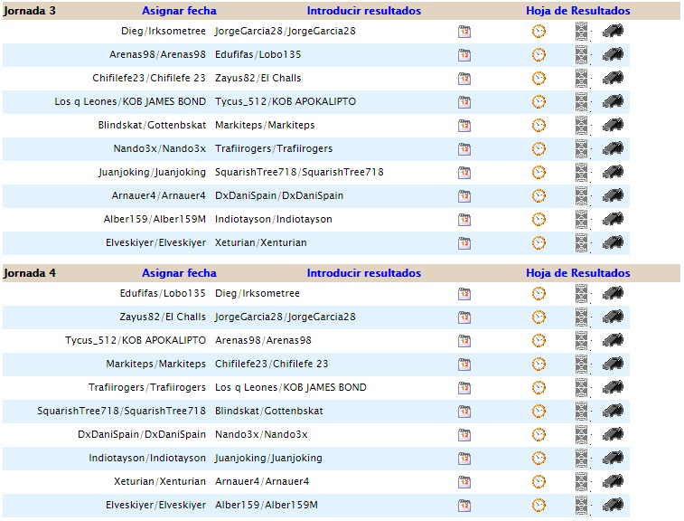Image resolution: width=684 pixels, height=521 pixels.
Task: Click Alber159/Alber159M in Jornada 3
Action: 155,219
